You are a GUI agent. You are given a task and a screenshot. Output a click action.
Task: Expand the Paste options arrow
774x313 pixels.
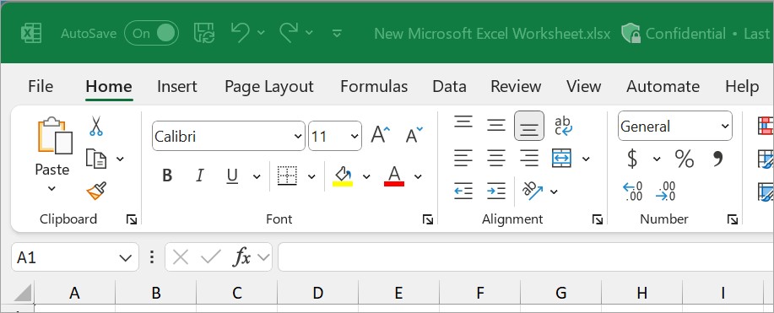tap(51, 189)
